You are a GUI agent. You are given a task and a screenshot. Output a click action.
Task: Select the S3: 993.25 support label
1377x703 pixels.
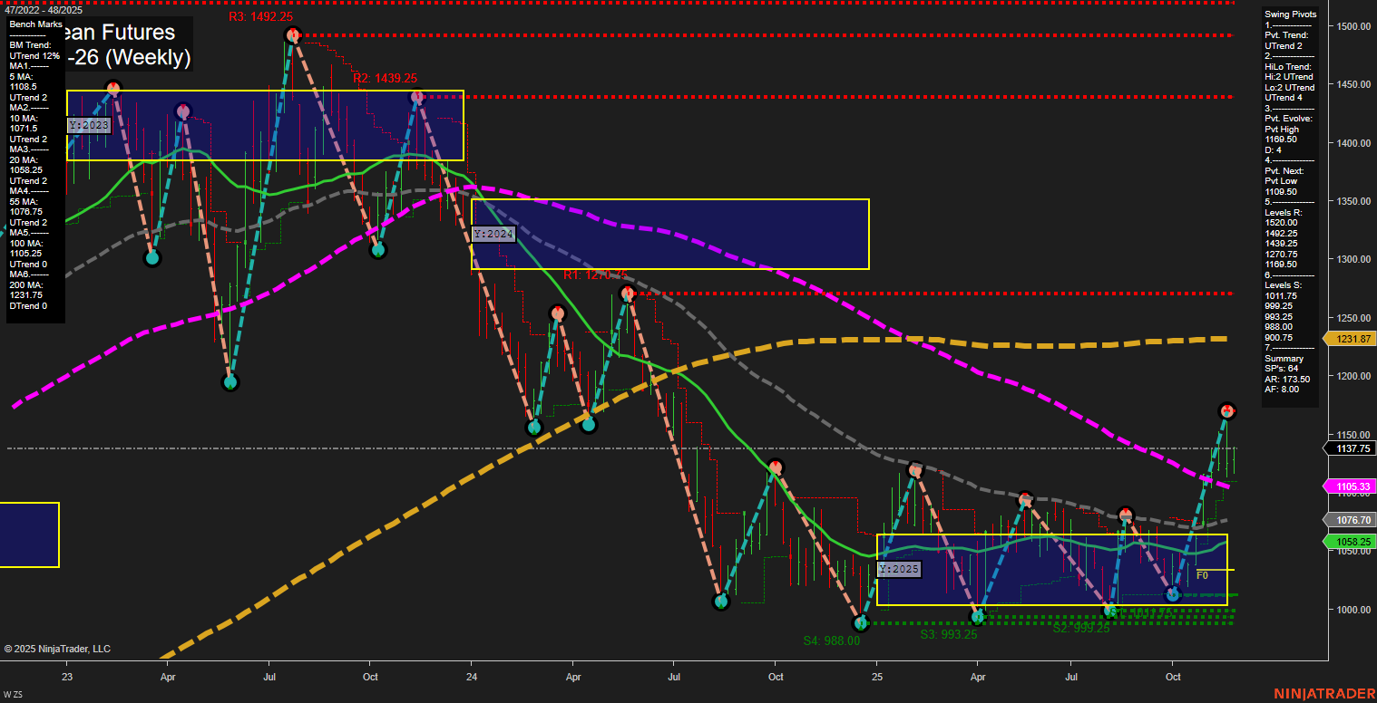tap(949, 635)
